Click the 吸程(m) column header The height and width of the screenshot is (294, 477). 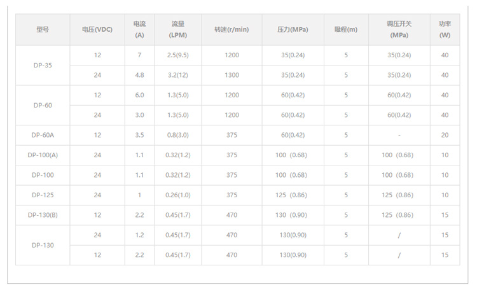[346, 29]
